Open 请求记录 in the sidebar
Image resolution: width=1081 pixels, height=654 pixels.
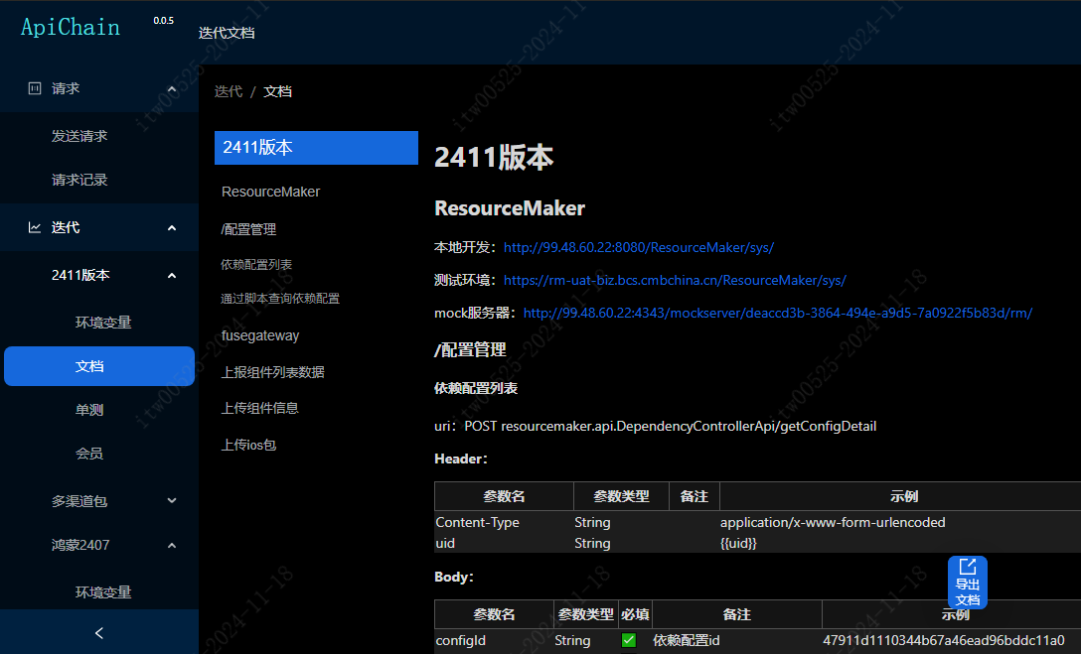pyautogui.click(x=79, y=180)
